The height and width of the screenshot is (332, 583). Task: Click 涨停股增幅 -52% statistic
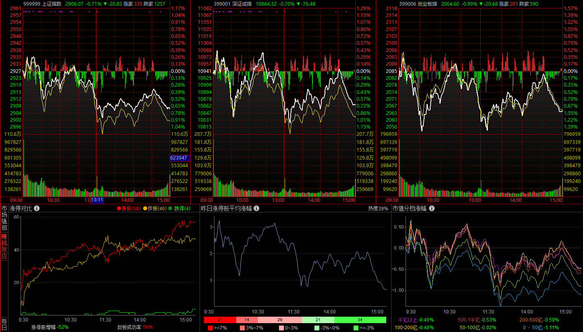coord(50,327)
